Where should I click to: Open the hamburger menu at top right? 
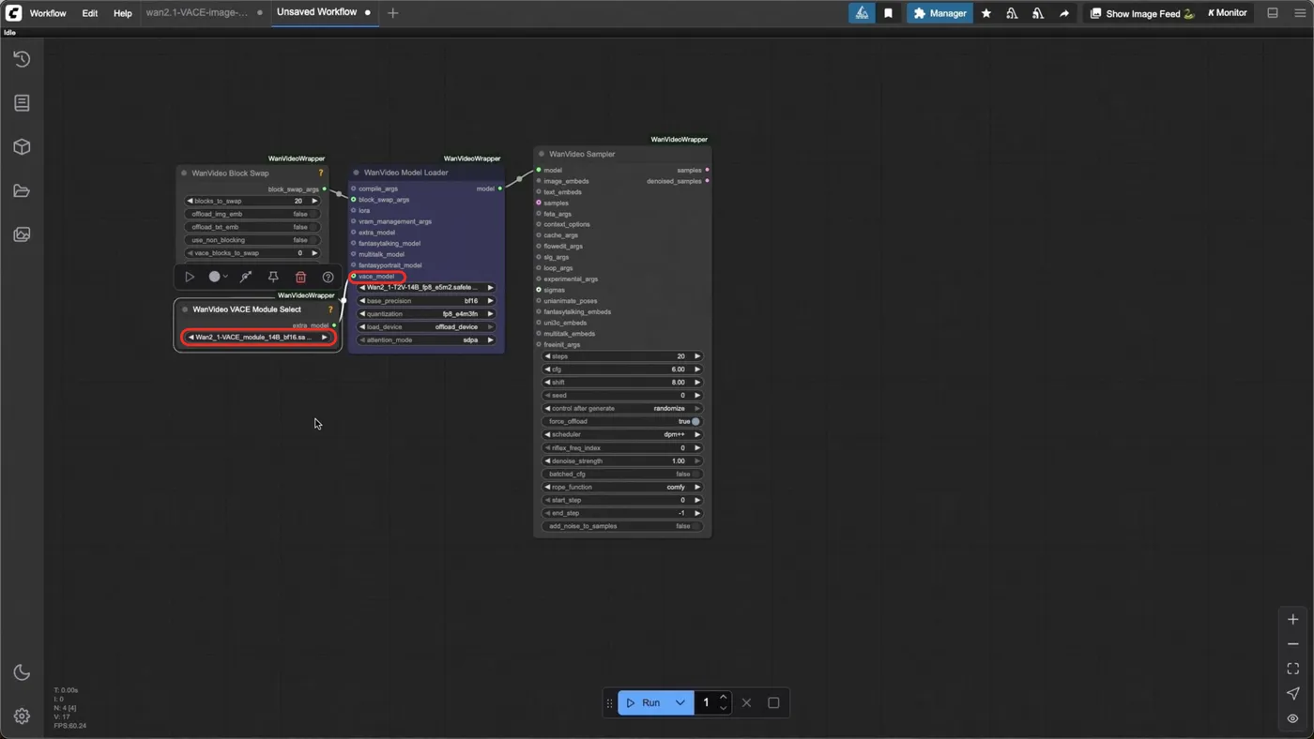click(x=1300, y=13)
